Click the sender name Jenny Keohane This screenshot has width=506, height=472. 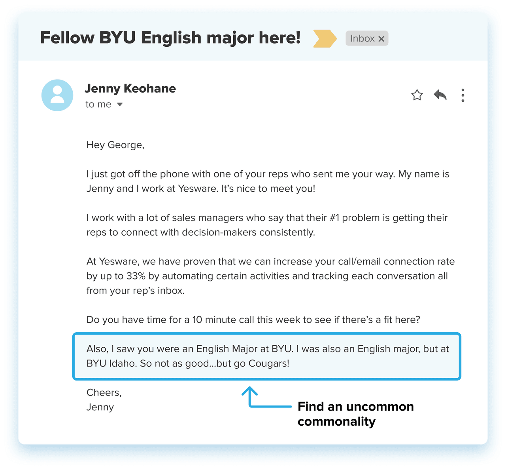click(130, 88)
